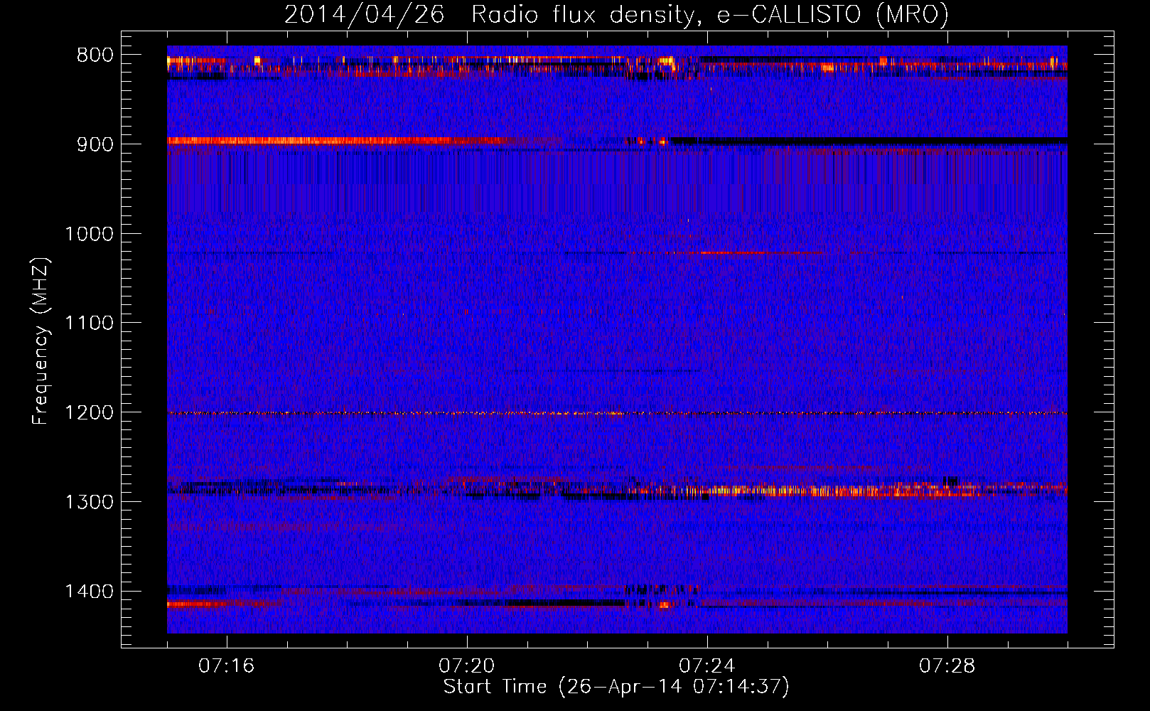Select the 1400 frequency tick label
Screen dimensions: 1150x711
(89, 592)
